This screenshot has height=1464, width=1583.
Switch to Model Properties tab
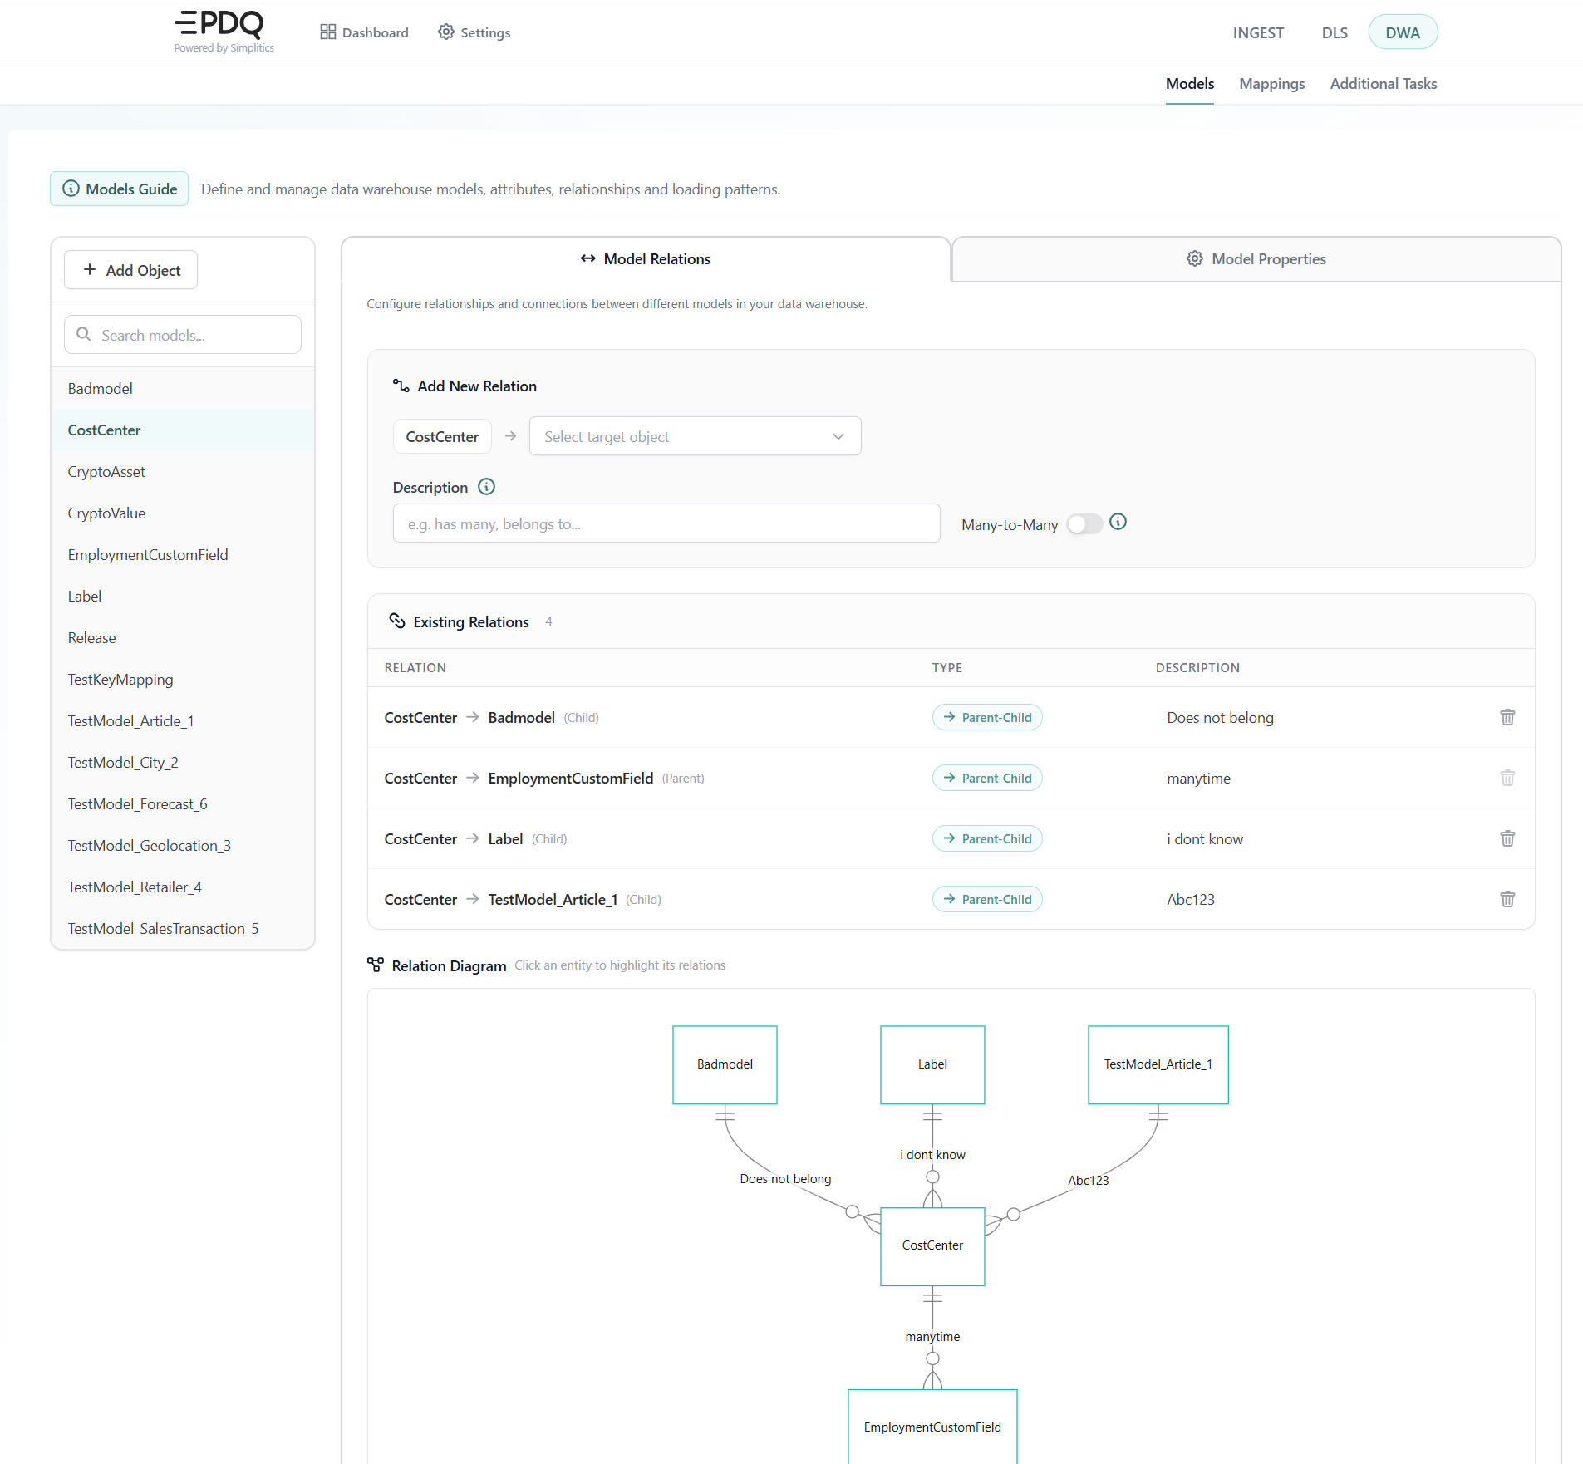pyautogui.click(x=1256, y=259)
